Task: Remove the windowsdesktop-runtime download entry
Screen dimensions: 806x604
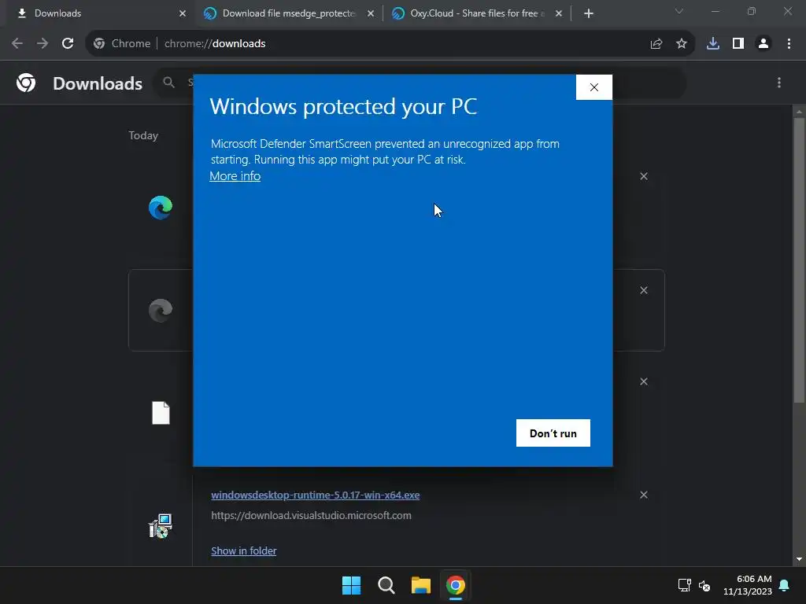Action: point(644,495)
